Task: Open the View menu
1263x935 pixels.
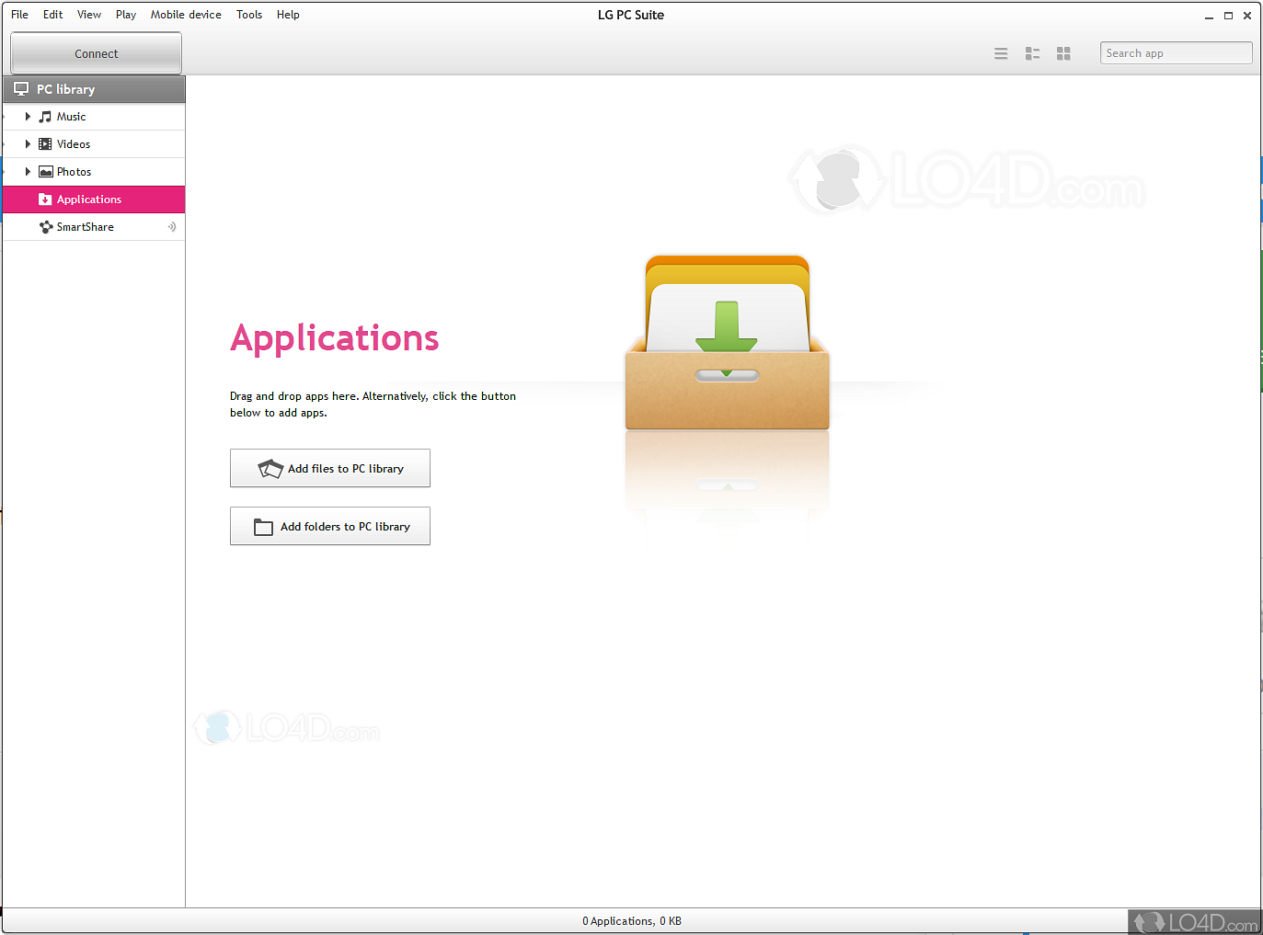Action: [x=89, y=15]
